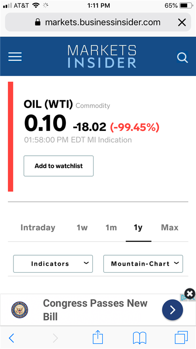Tap the Safari back arrow
196x349 pixels.
pyautogui.click(x=11, y=338)
